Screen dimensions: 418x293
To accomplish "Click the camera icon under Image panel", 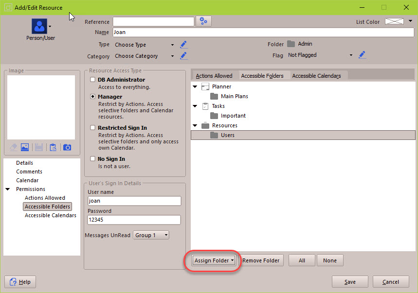I will (x=67, y=147).
